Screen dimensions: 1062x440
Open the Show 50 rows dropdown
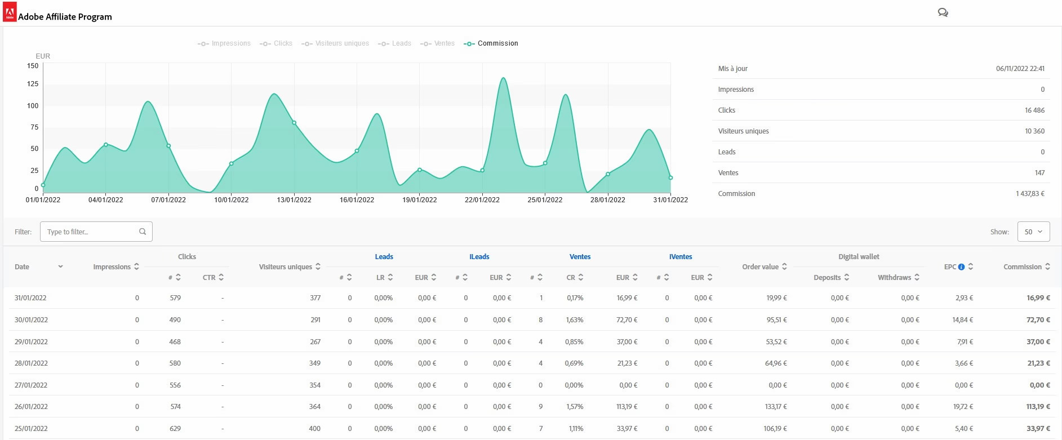coord(1033,232)
